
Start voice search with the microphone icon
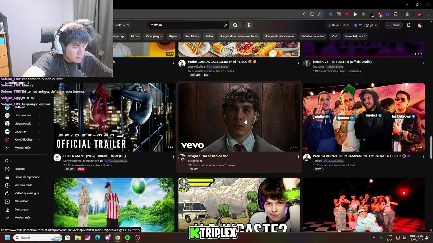click(x=249, y=25)
